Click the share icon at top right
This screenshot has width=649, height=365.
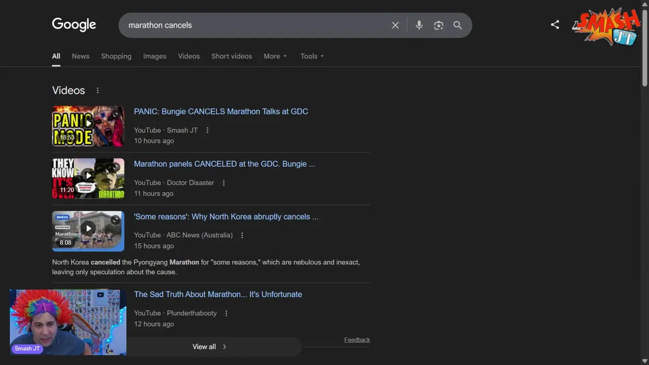pyautogui.click(x=555, y=24)
